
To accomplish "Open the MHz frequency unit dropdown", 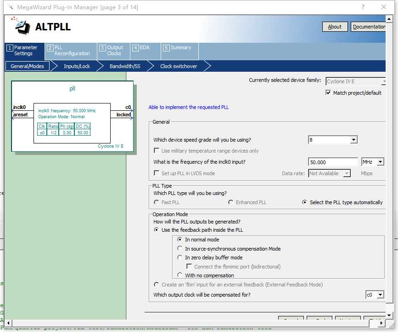I will pos(373,162).
